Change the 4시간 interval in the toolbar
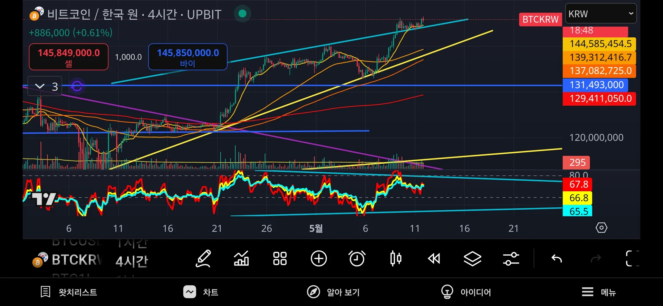 click(x=132, y=261)
